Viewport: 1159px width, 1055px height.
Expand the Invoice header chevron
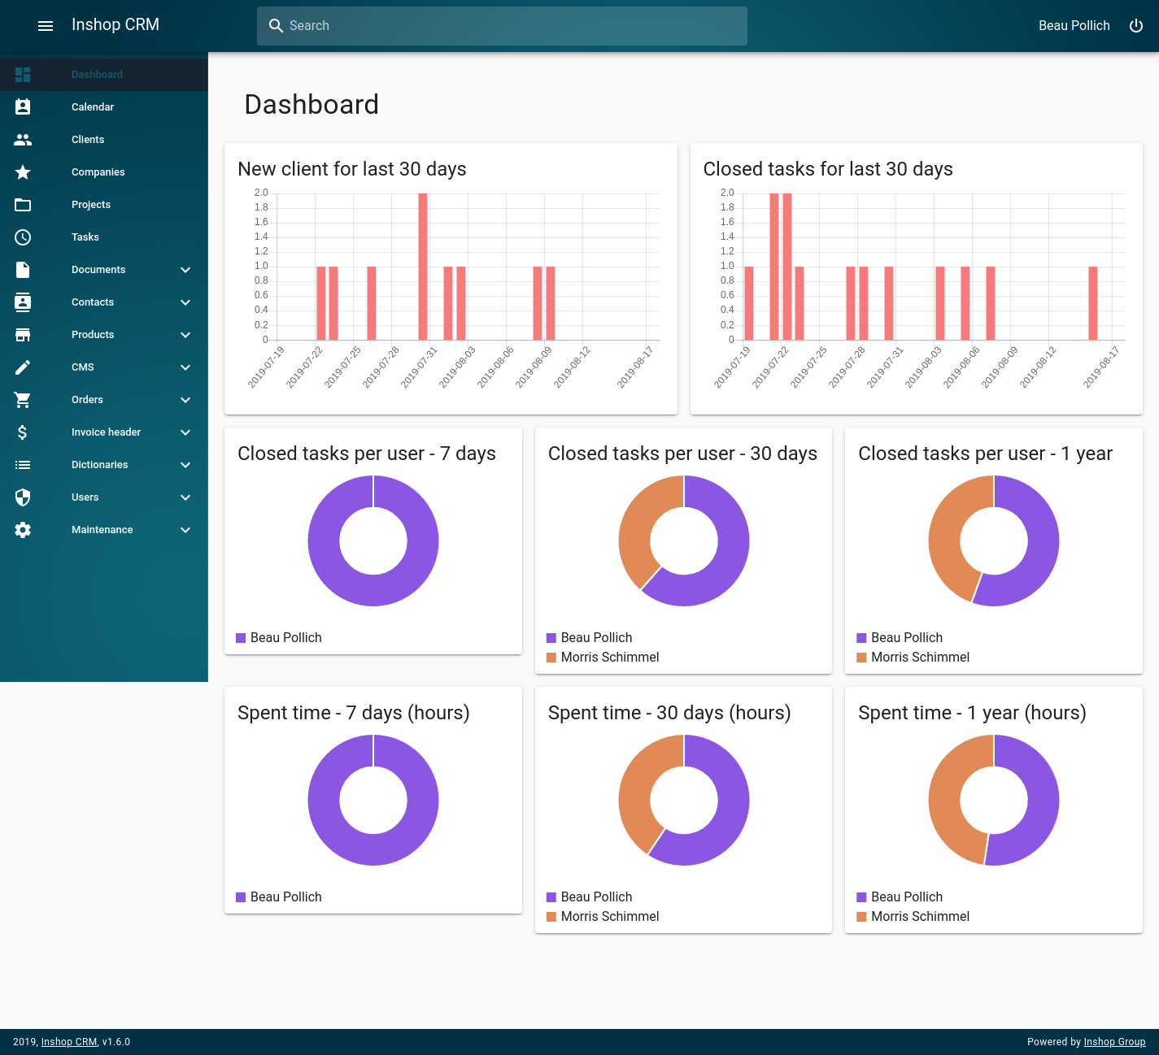[185, 432]
